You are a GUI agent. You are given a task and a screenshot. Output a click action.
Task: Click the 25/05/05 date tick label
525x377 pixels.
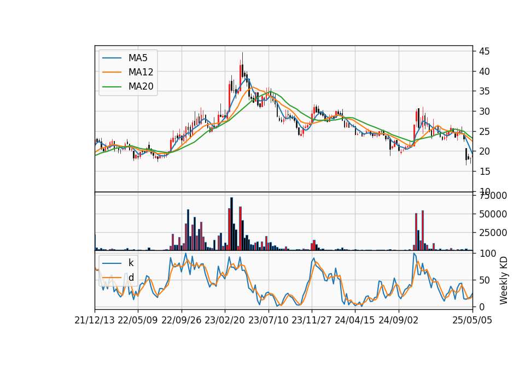click(x=472, y=321)
